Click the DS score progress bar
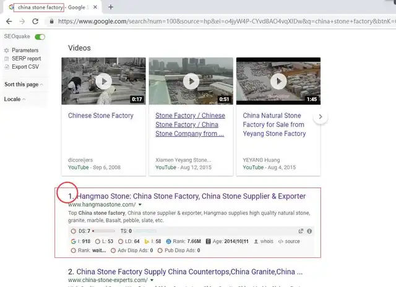The width and height of the screenshot is (396, 287). [x=103, y=231]
